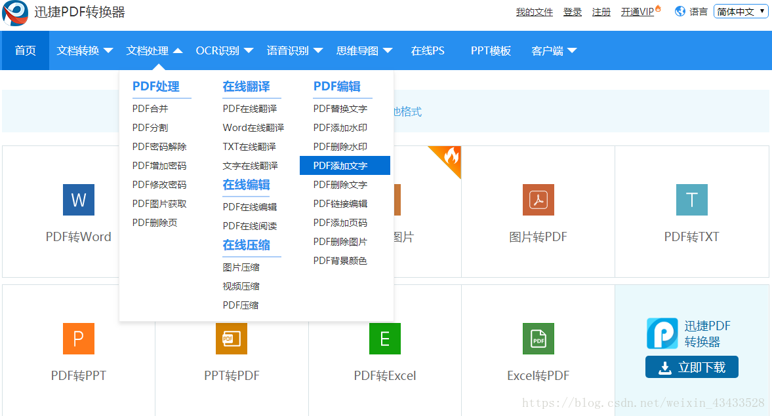Choose PDF增加密码
772x416 pixels.
159,166
